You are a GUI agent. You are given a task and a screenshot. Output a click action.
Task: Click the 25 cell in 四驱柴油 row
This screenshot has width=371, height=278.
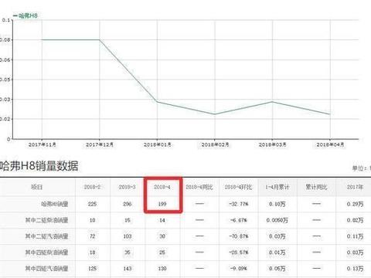point(162,253)
